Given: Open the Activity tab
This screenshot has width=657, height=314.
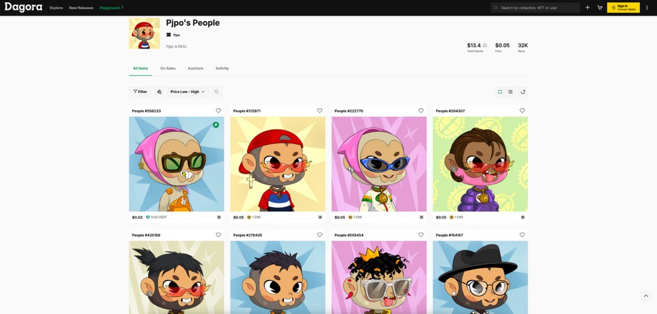Looking at the screenshot, I should click(222, 68).
